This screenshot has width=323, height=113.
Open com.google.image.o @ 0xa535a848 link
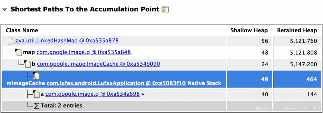pos(84,52)
